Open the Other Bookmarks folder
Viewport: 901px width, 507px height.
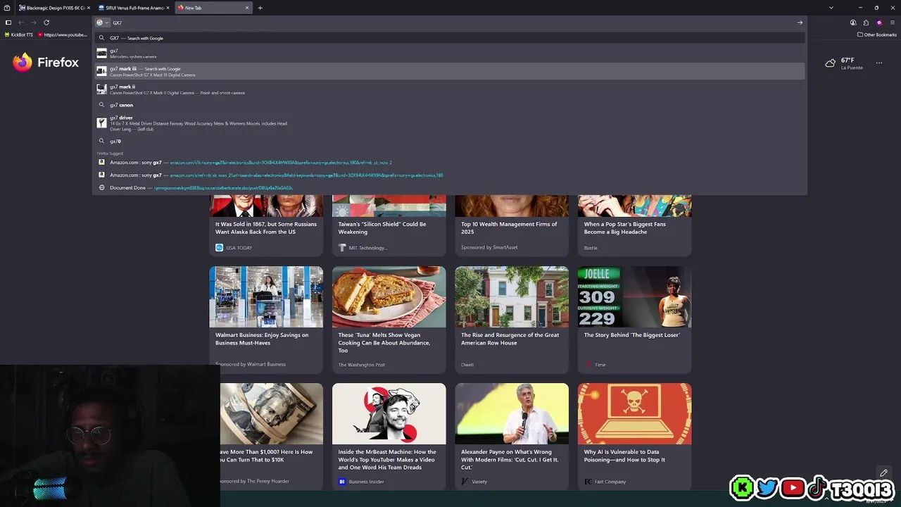tap(877, 35)
